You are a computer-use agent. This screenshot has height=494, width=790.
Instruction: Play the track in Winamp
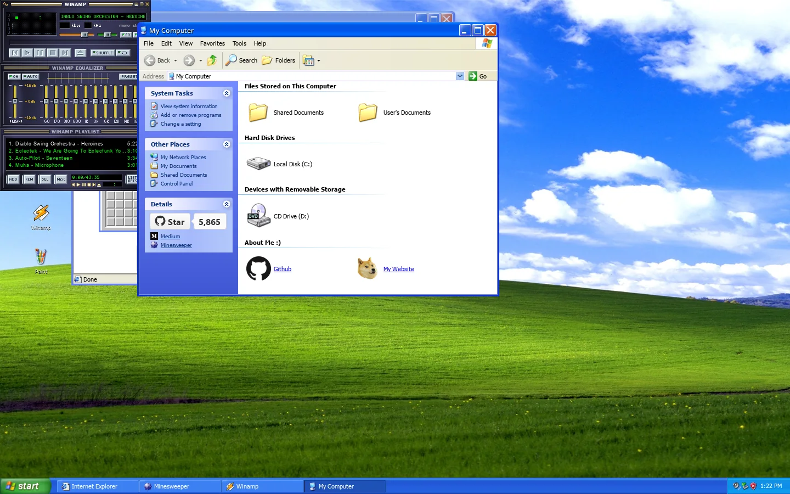[x=27, y=53]
